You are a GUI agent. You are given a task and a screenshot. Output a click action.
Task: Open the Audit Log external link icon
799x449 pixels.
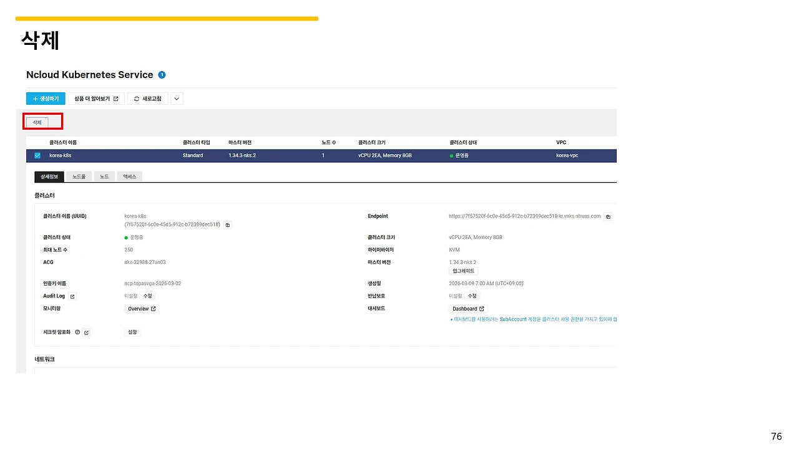click(x=72, y=296)
